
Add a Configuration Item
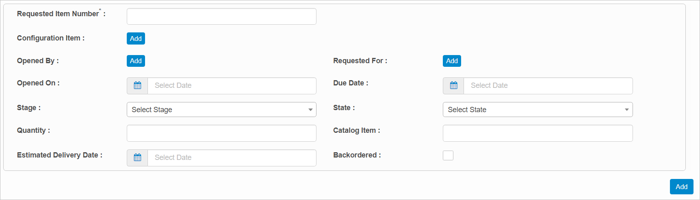tap(136, 38)
